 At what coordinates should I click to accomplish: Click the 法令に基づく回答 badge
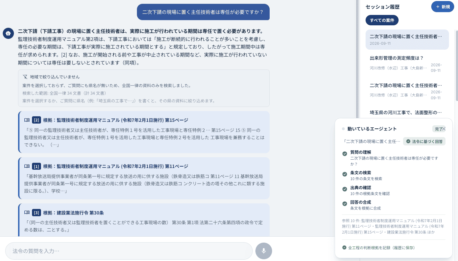pos(424,141)
